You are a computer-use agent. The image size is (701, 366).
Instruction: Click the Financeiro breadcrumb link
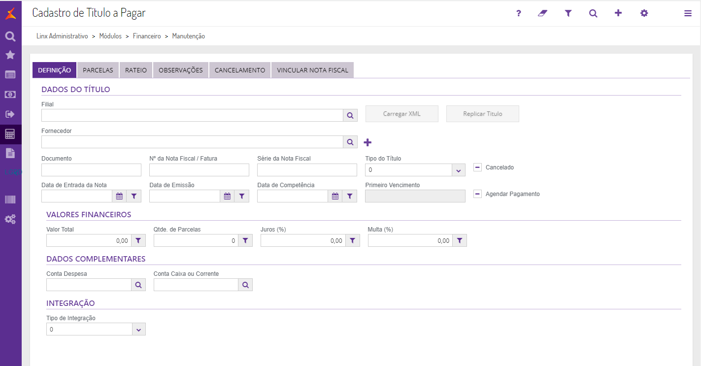[x=147, y=36]
